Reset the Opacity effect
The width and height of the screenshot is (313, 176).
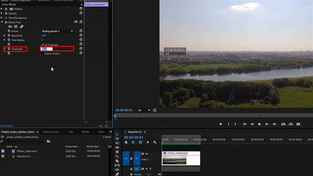pyautogui.click(x=81, y=13)
